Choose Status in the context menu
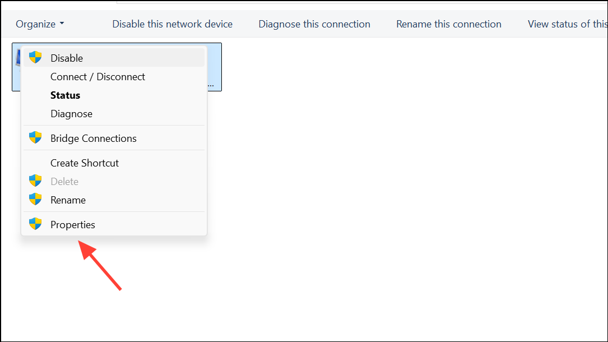 pos(65,95)
